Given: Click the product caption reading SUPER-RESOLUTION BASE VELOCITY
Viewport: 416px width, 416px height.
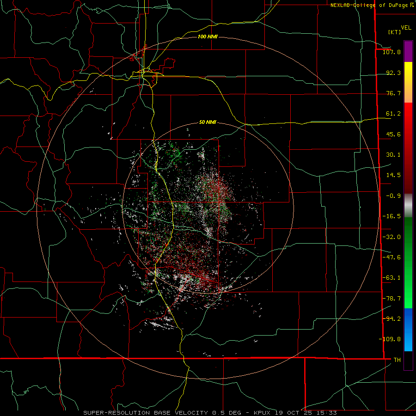Looking at the screenshot, I should click(146, 413).
